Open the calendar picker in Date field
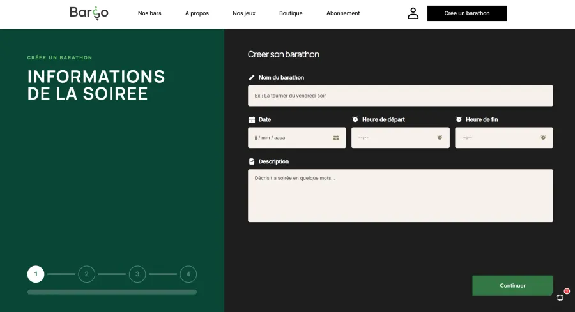 [336, 138]
